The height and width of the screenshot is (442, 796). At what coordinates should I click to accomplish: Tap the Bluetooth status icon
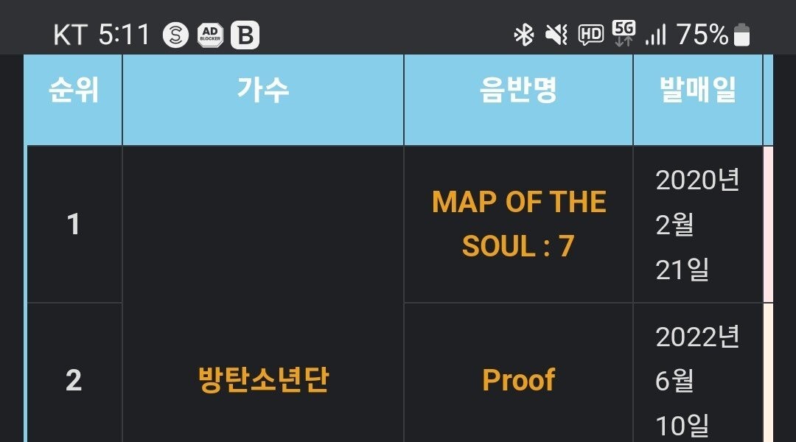(x=523, y=35)
